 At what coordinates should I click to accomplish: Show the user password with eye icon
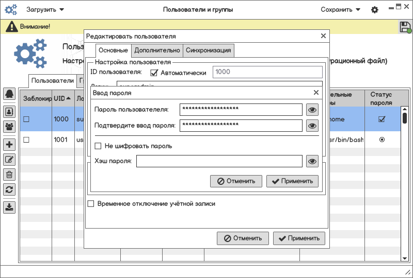point(312,110)
